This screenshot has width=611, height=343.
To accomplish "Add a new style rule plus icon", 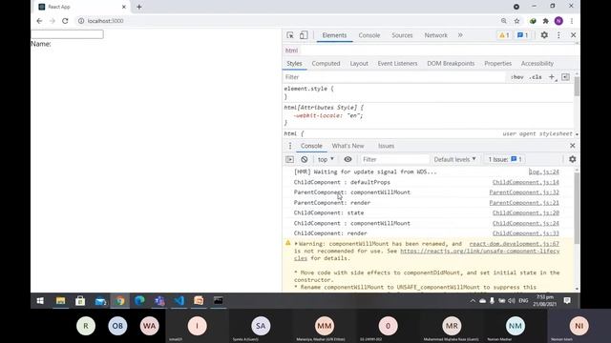I will (x=552, y=77).
